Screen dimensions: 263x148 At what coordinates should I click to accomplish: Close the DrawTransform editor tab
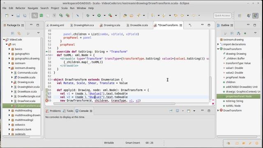181,25
